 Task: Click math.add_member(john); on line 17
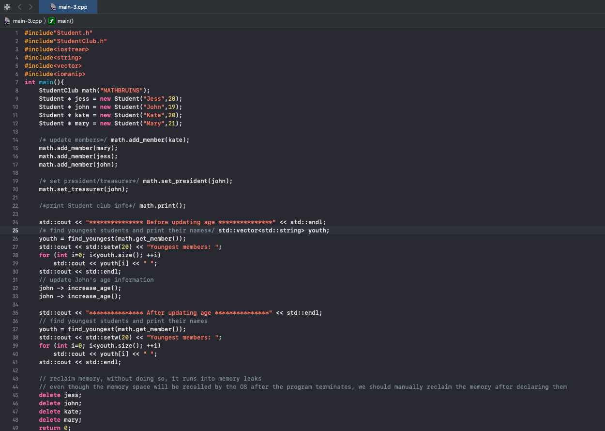click(78, 165)
